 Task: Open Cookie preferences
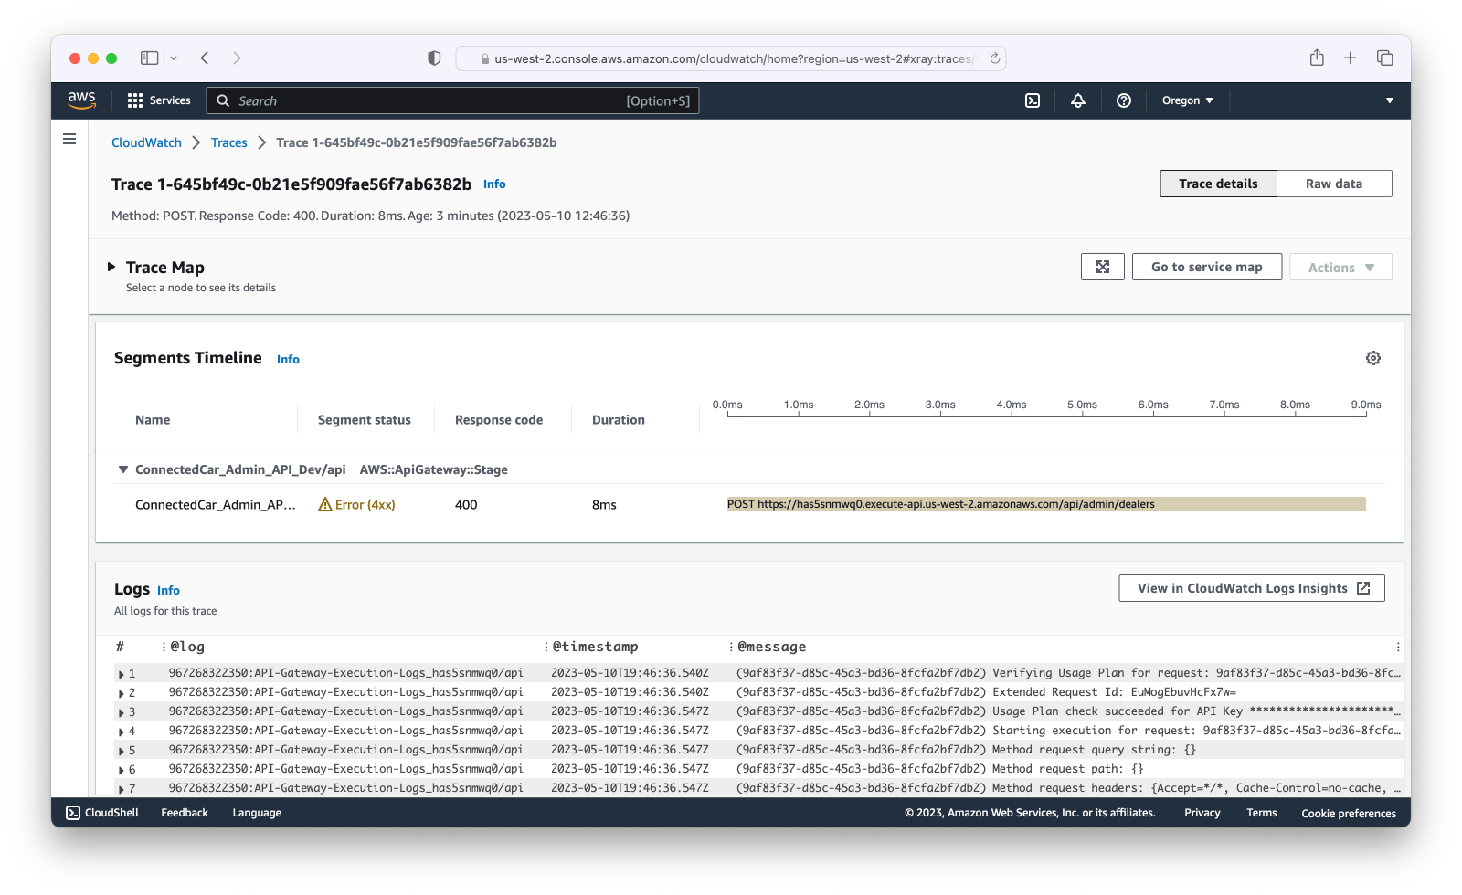tap(1349, 813)
